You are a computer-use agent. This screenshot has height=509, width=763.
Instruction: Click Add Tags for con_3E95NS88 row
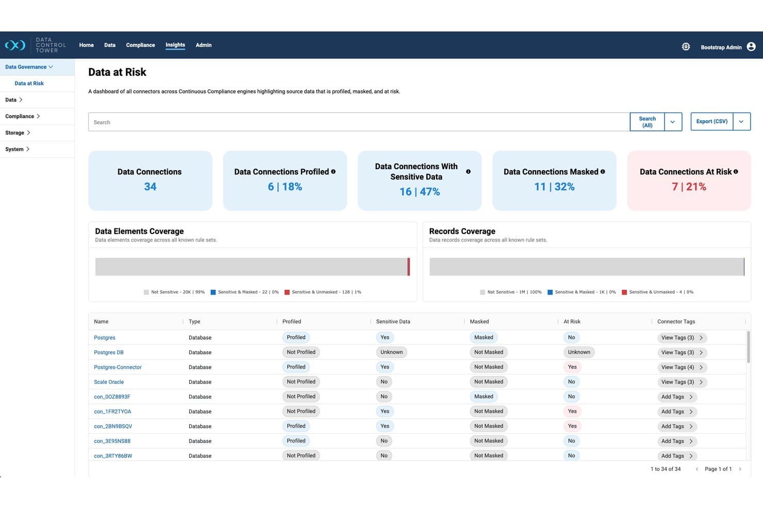(677, 441)
